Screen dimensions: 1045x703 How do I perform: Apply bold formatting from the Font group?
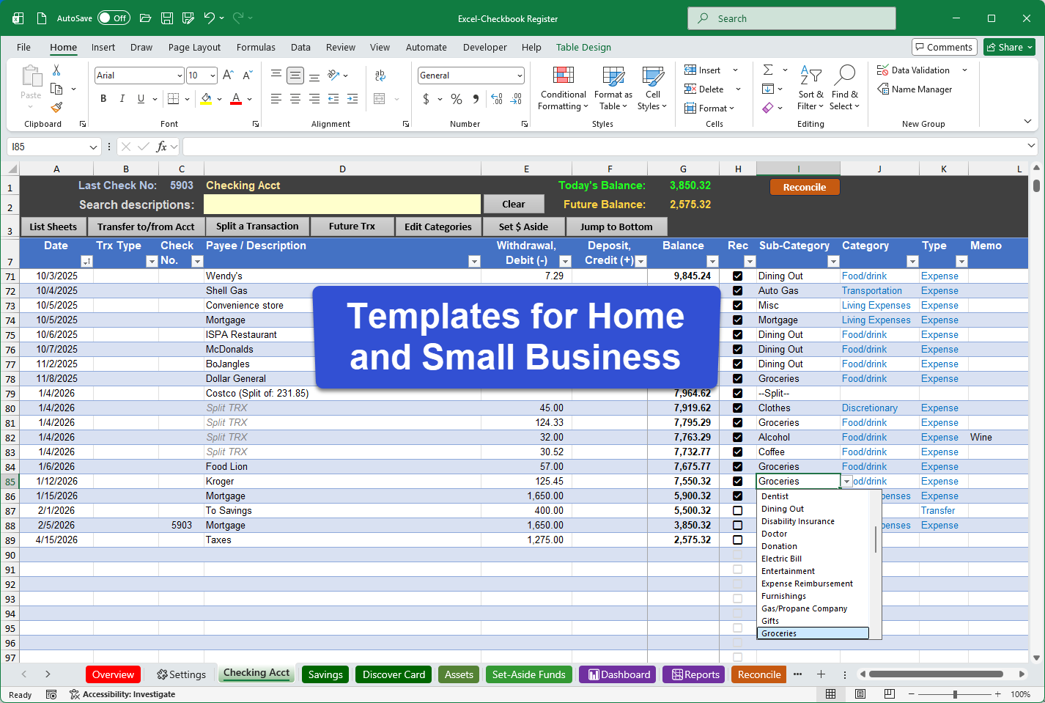point(103,97)
